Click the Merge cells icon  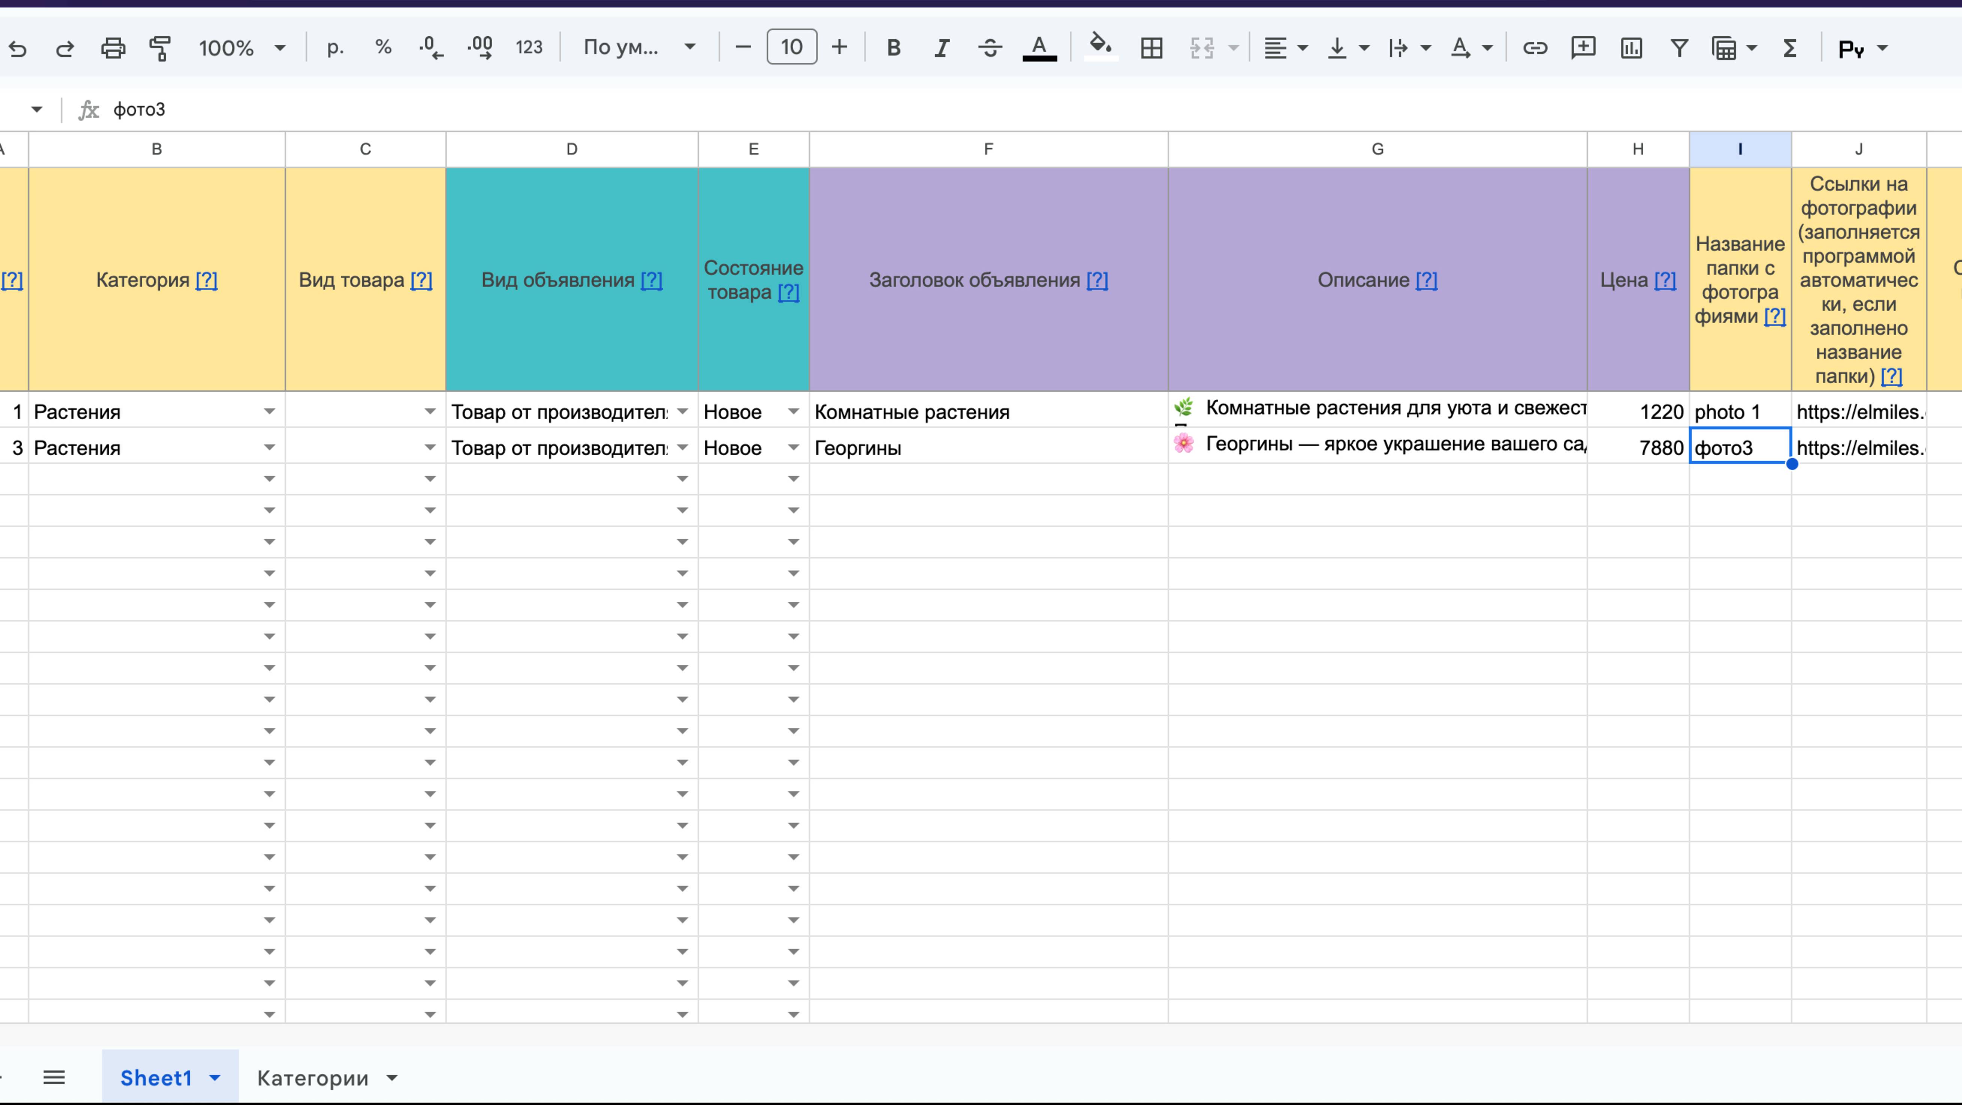coord(1202,48)
